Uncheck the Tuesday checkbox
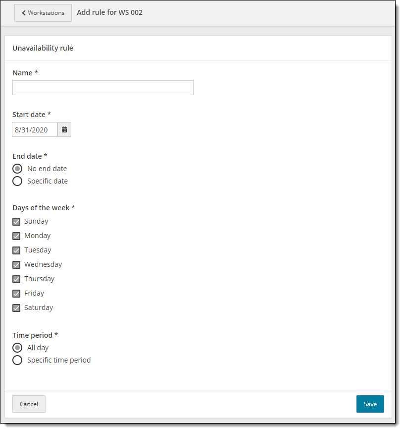Screen dimensions: 403x431 (x=16, y=250)
